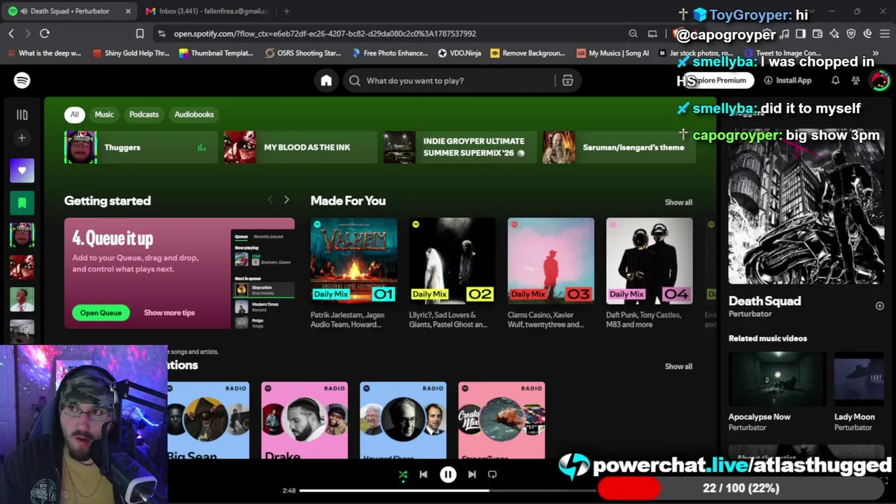Collapse Your Library sidebar icon

(22, 115)
